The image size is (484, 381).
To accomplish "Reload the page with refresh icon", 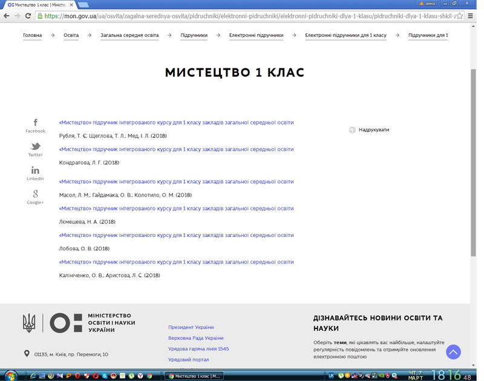I will (x=28, y=16).
